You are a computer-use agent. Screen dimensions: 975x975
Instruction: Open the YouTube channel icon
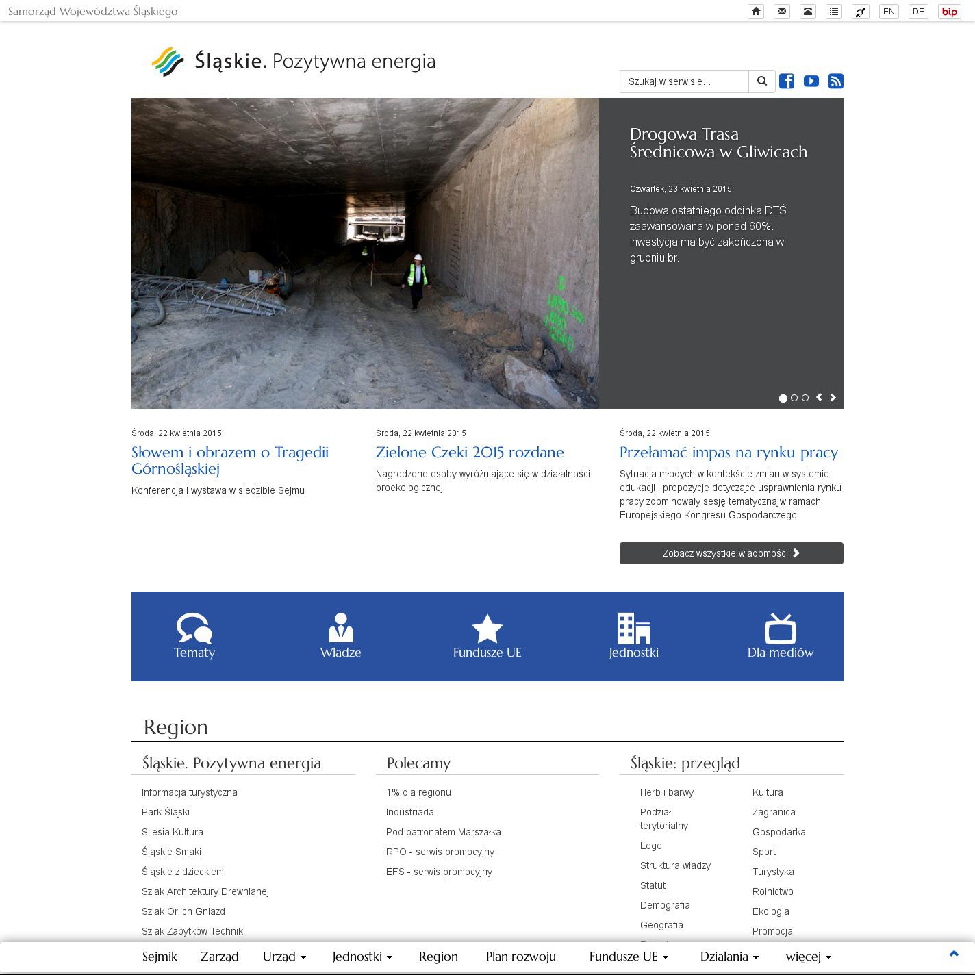811,81
